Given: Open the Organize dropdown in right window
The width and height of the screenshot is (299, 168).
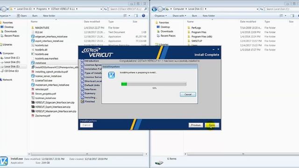Looking at the screenshot, I should pos(161,15).
